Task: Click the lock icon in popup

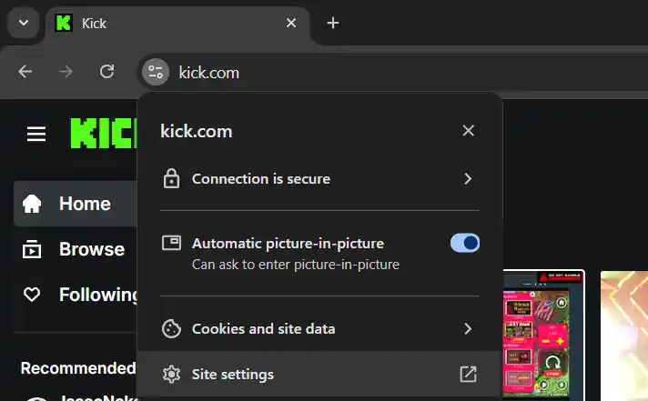Action: click(171, 179)
